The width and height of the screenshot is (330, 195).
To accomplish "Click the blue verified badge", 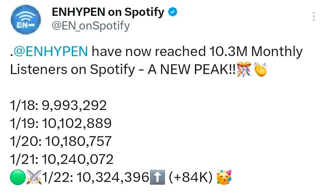I will 172,12.
